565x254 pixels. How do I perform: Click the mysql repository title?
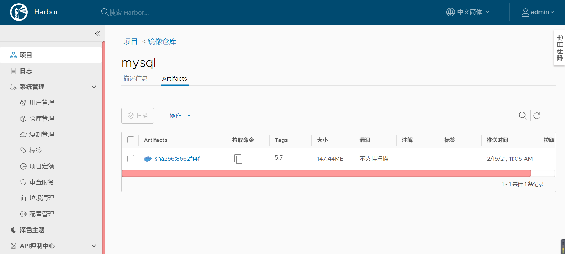tap(139, 63)
